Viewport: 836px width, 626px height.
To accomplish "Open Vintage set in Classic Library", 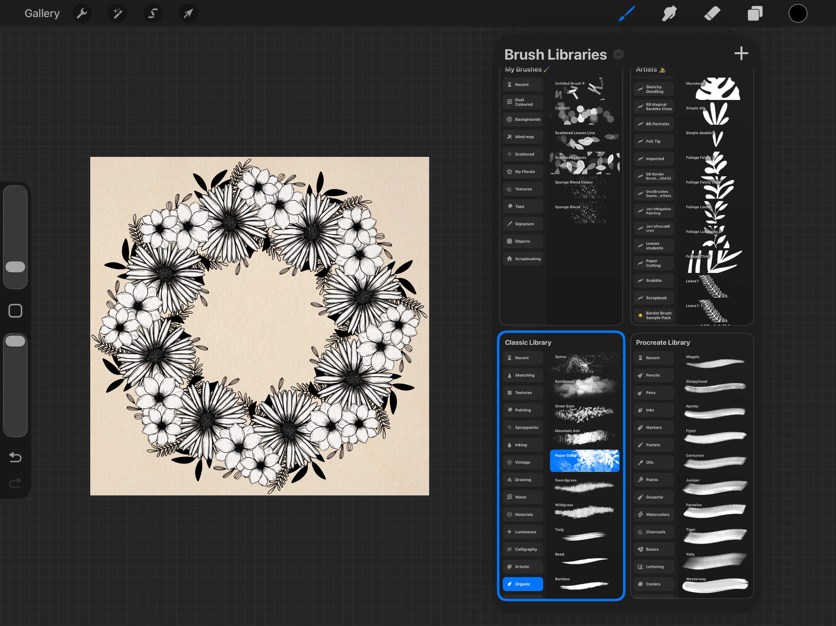I will 523,462.
